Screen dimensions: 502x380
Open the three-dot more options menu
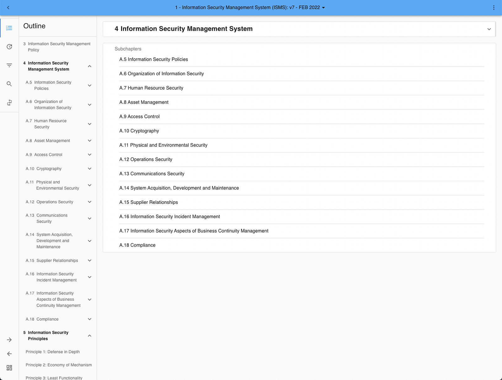pyautogui.click(x=494, y=8)
